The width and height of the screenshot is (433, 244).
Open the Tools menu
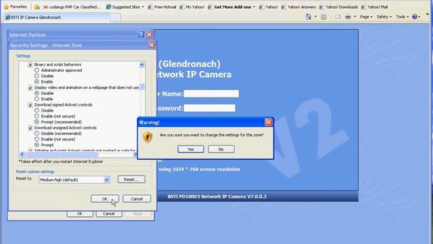[402, 17]
